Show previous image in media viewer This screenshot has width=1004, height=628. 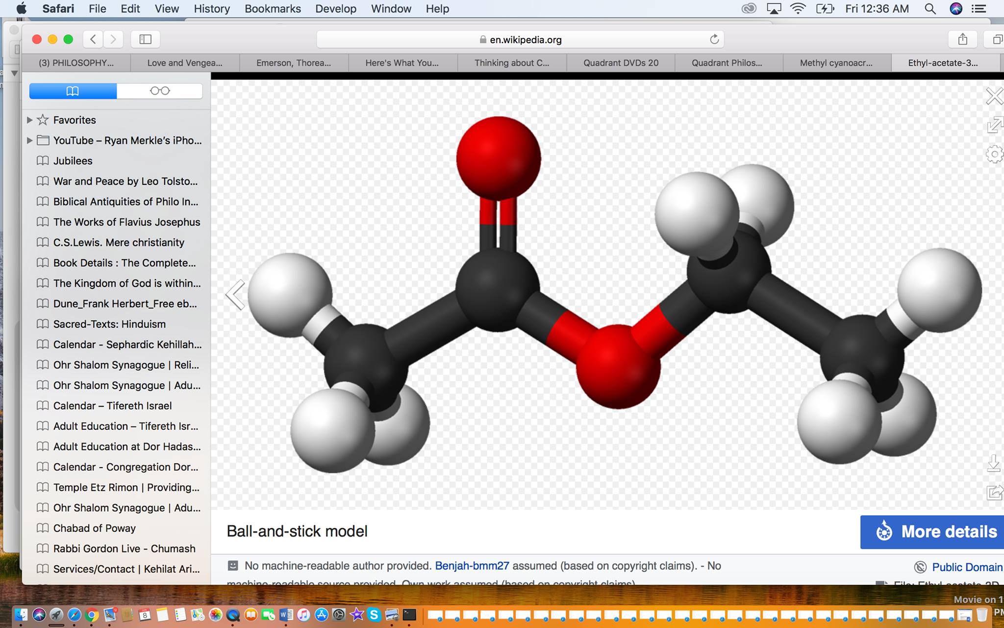click(235, 294)
